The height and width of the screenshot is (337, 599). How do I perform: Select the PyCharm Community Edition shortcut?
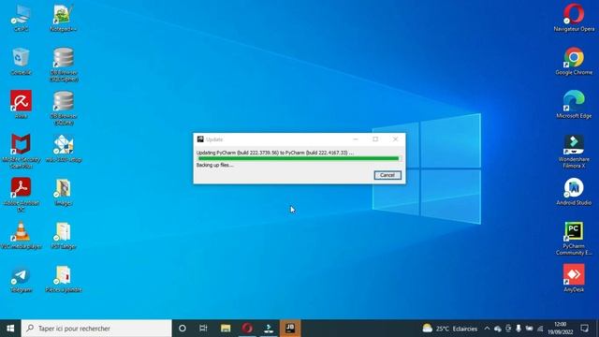[574, 239]
